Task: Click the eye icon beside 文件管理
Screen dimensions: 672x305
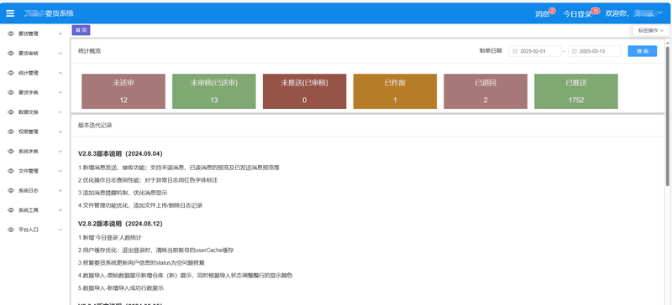Action: (11, 171)
